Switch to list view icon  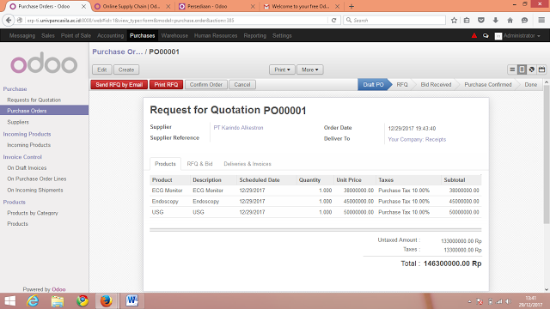[x=512, y=70]
